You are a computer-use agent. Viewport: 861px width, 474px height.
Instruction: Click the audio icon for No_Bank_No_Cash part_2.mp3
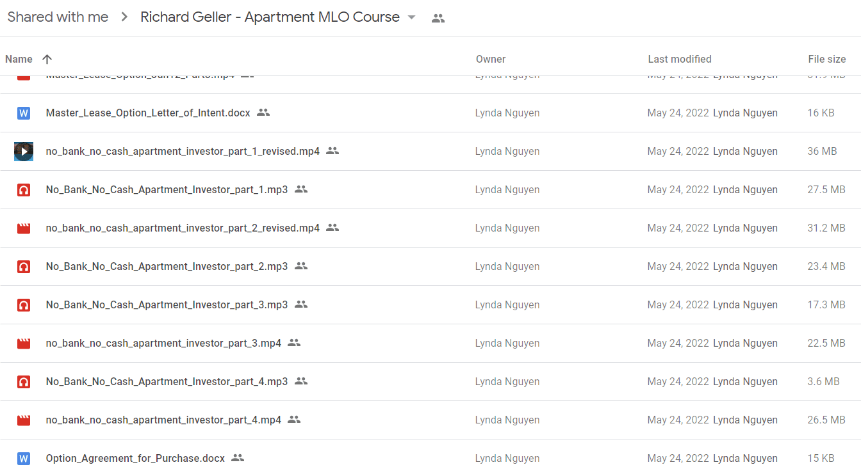24,267
